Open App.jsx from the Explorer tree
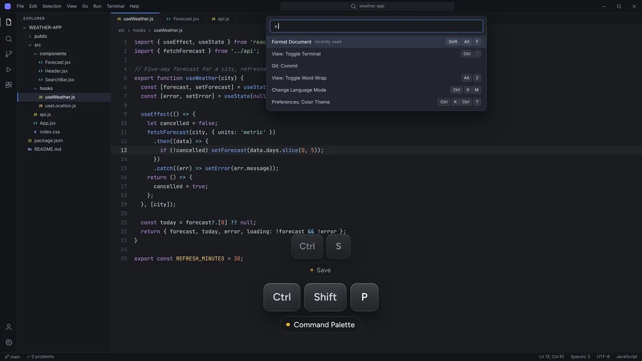 pyautogui.click(x=64, y=123)
